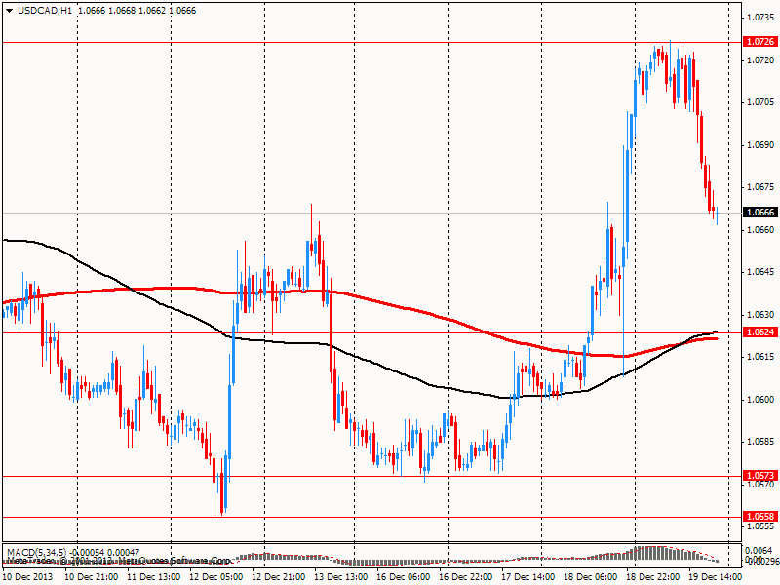Click the 1.0555 value on the price scale

click(x=760, y=526)
